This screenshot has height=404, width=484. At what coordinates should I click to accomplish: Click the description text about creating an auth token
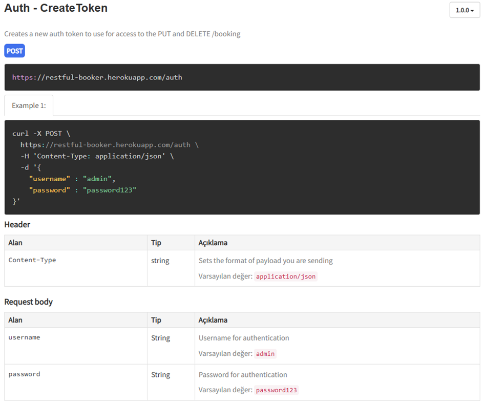(x=122, y=34)
